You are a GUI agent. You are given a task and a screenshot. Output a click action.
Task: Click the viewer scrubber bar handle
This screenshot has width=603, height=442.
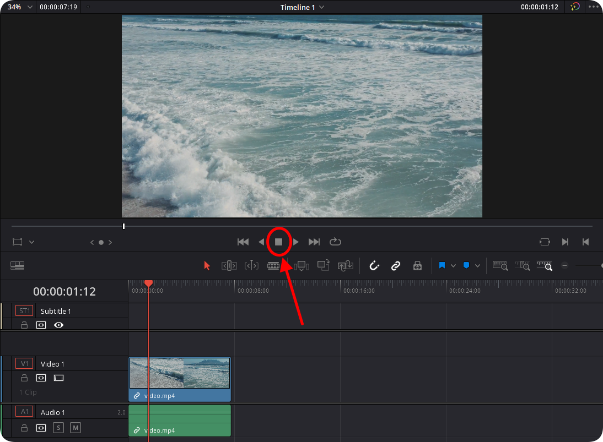(124, 226)
